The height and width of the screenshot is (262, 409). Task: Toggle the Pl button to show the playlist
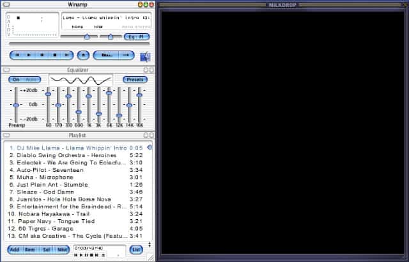(142, 37)
